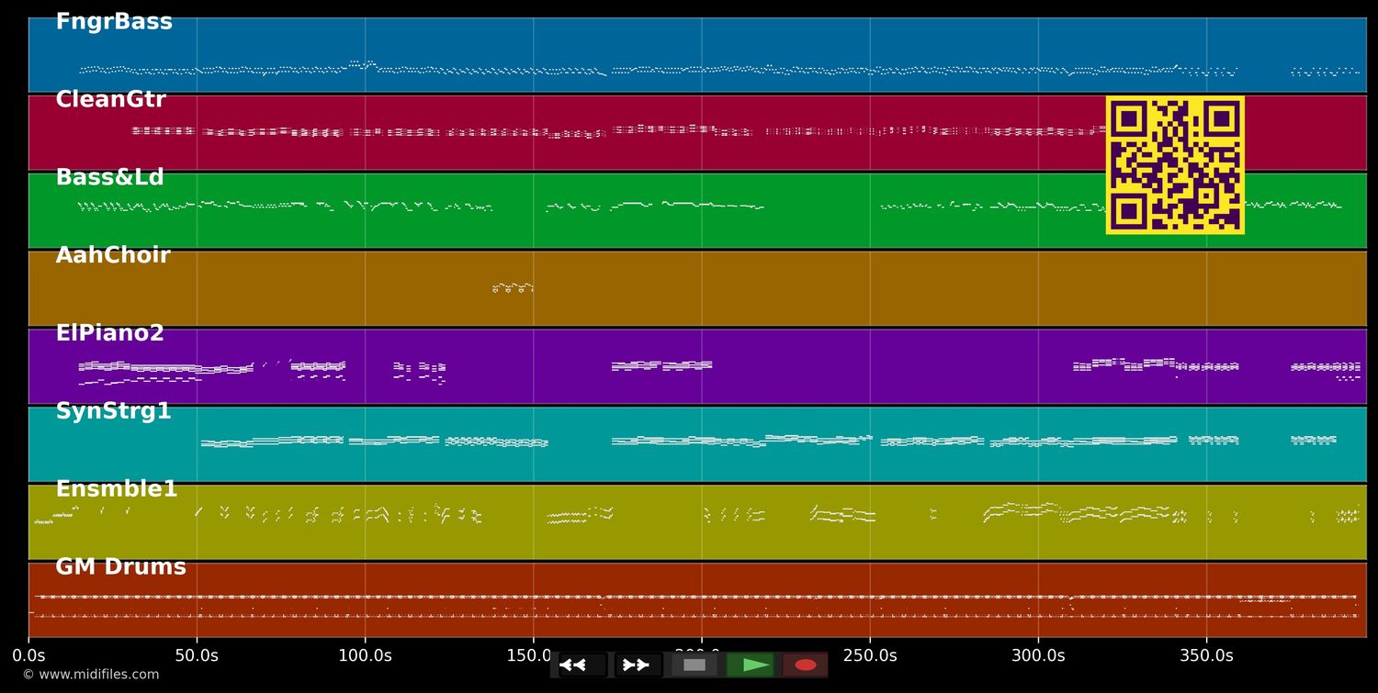Select the CleanGtr track label
1378x693 pixels.
click(110, 100)
